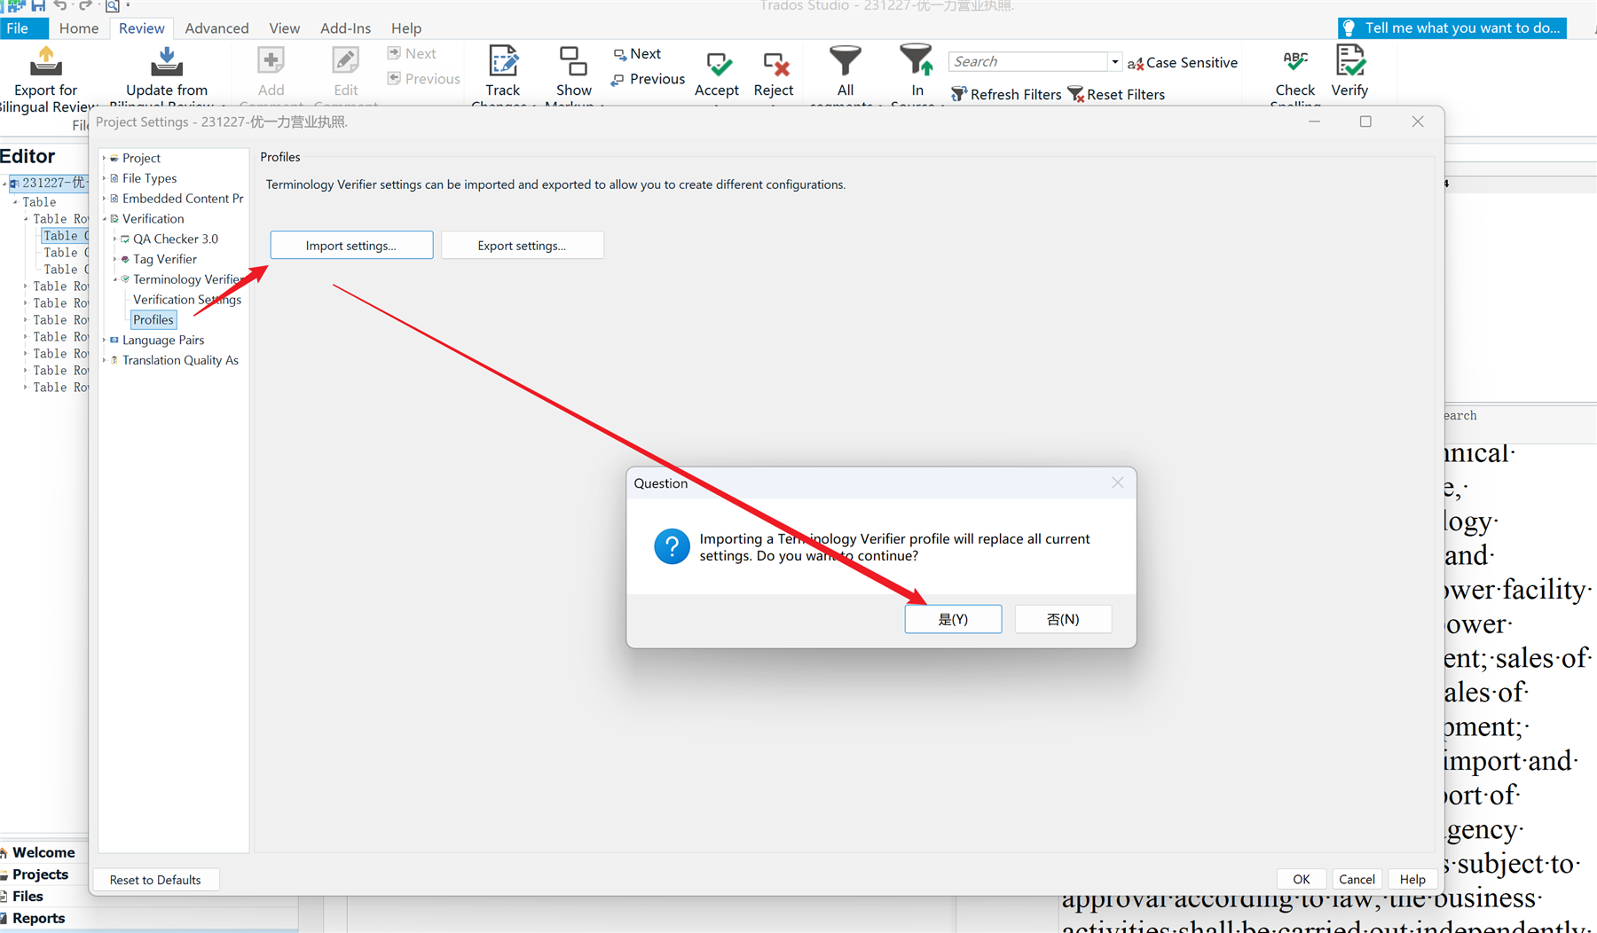The image size is (1597, 933).
Task: Expand the Language Pairs tree node
Action: tap(105, 340)
